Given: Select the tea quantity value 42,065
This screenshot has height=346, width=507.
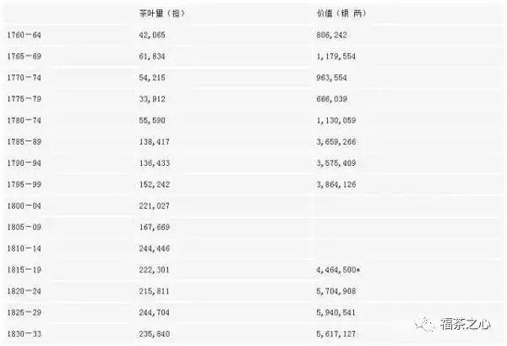Looking at the screenshot, I should [x=152, y=35].
